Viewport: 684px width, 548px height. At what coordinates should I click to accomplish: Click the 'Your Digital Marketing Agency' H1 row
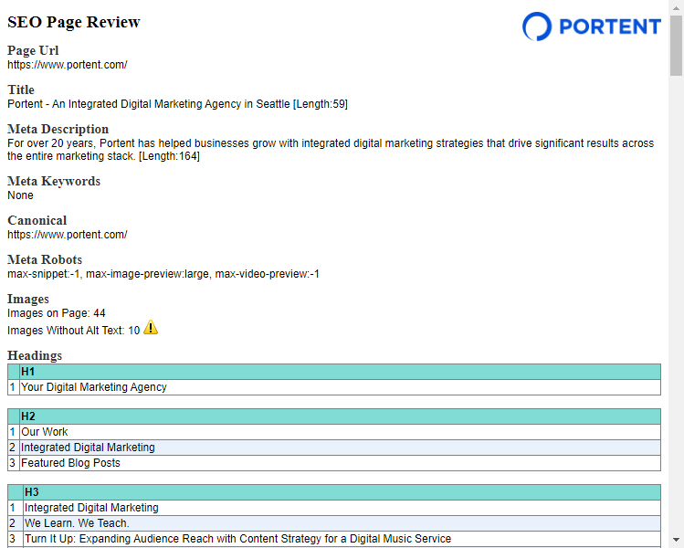(334, 387)
